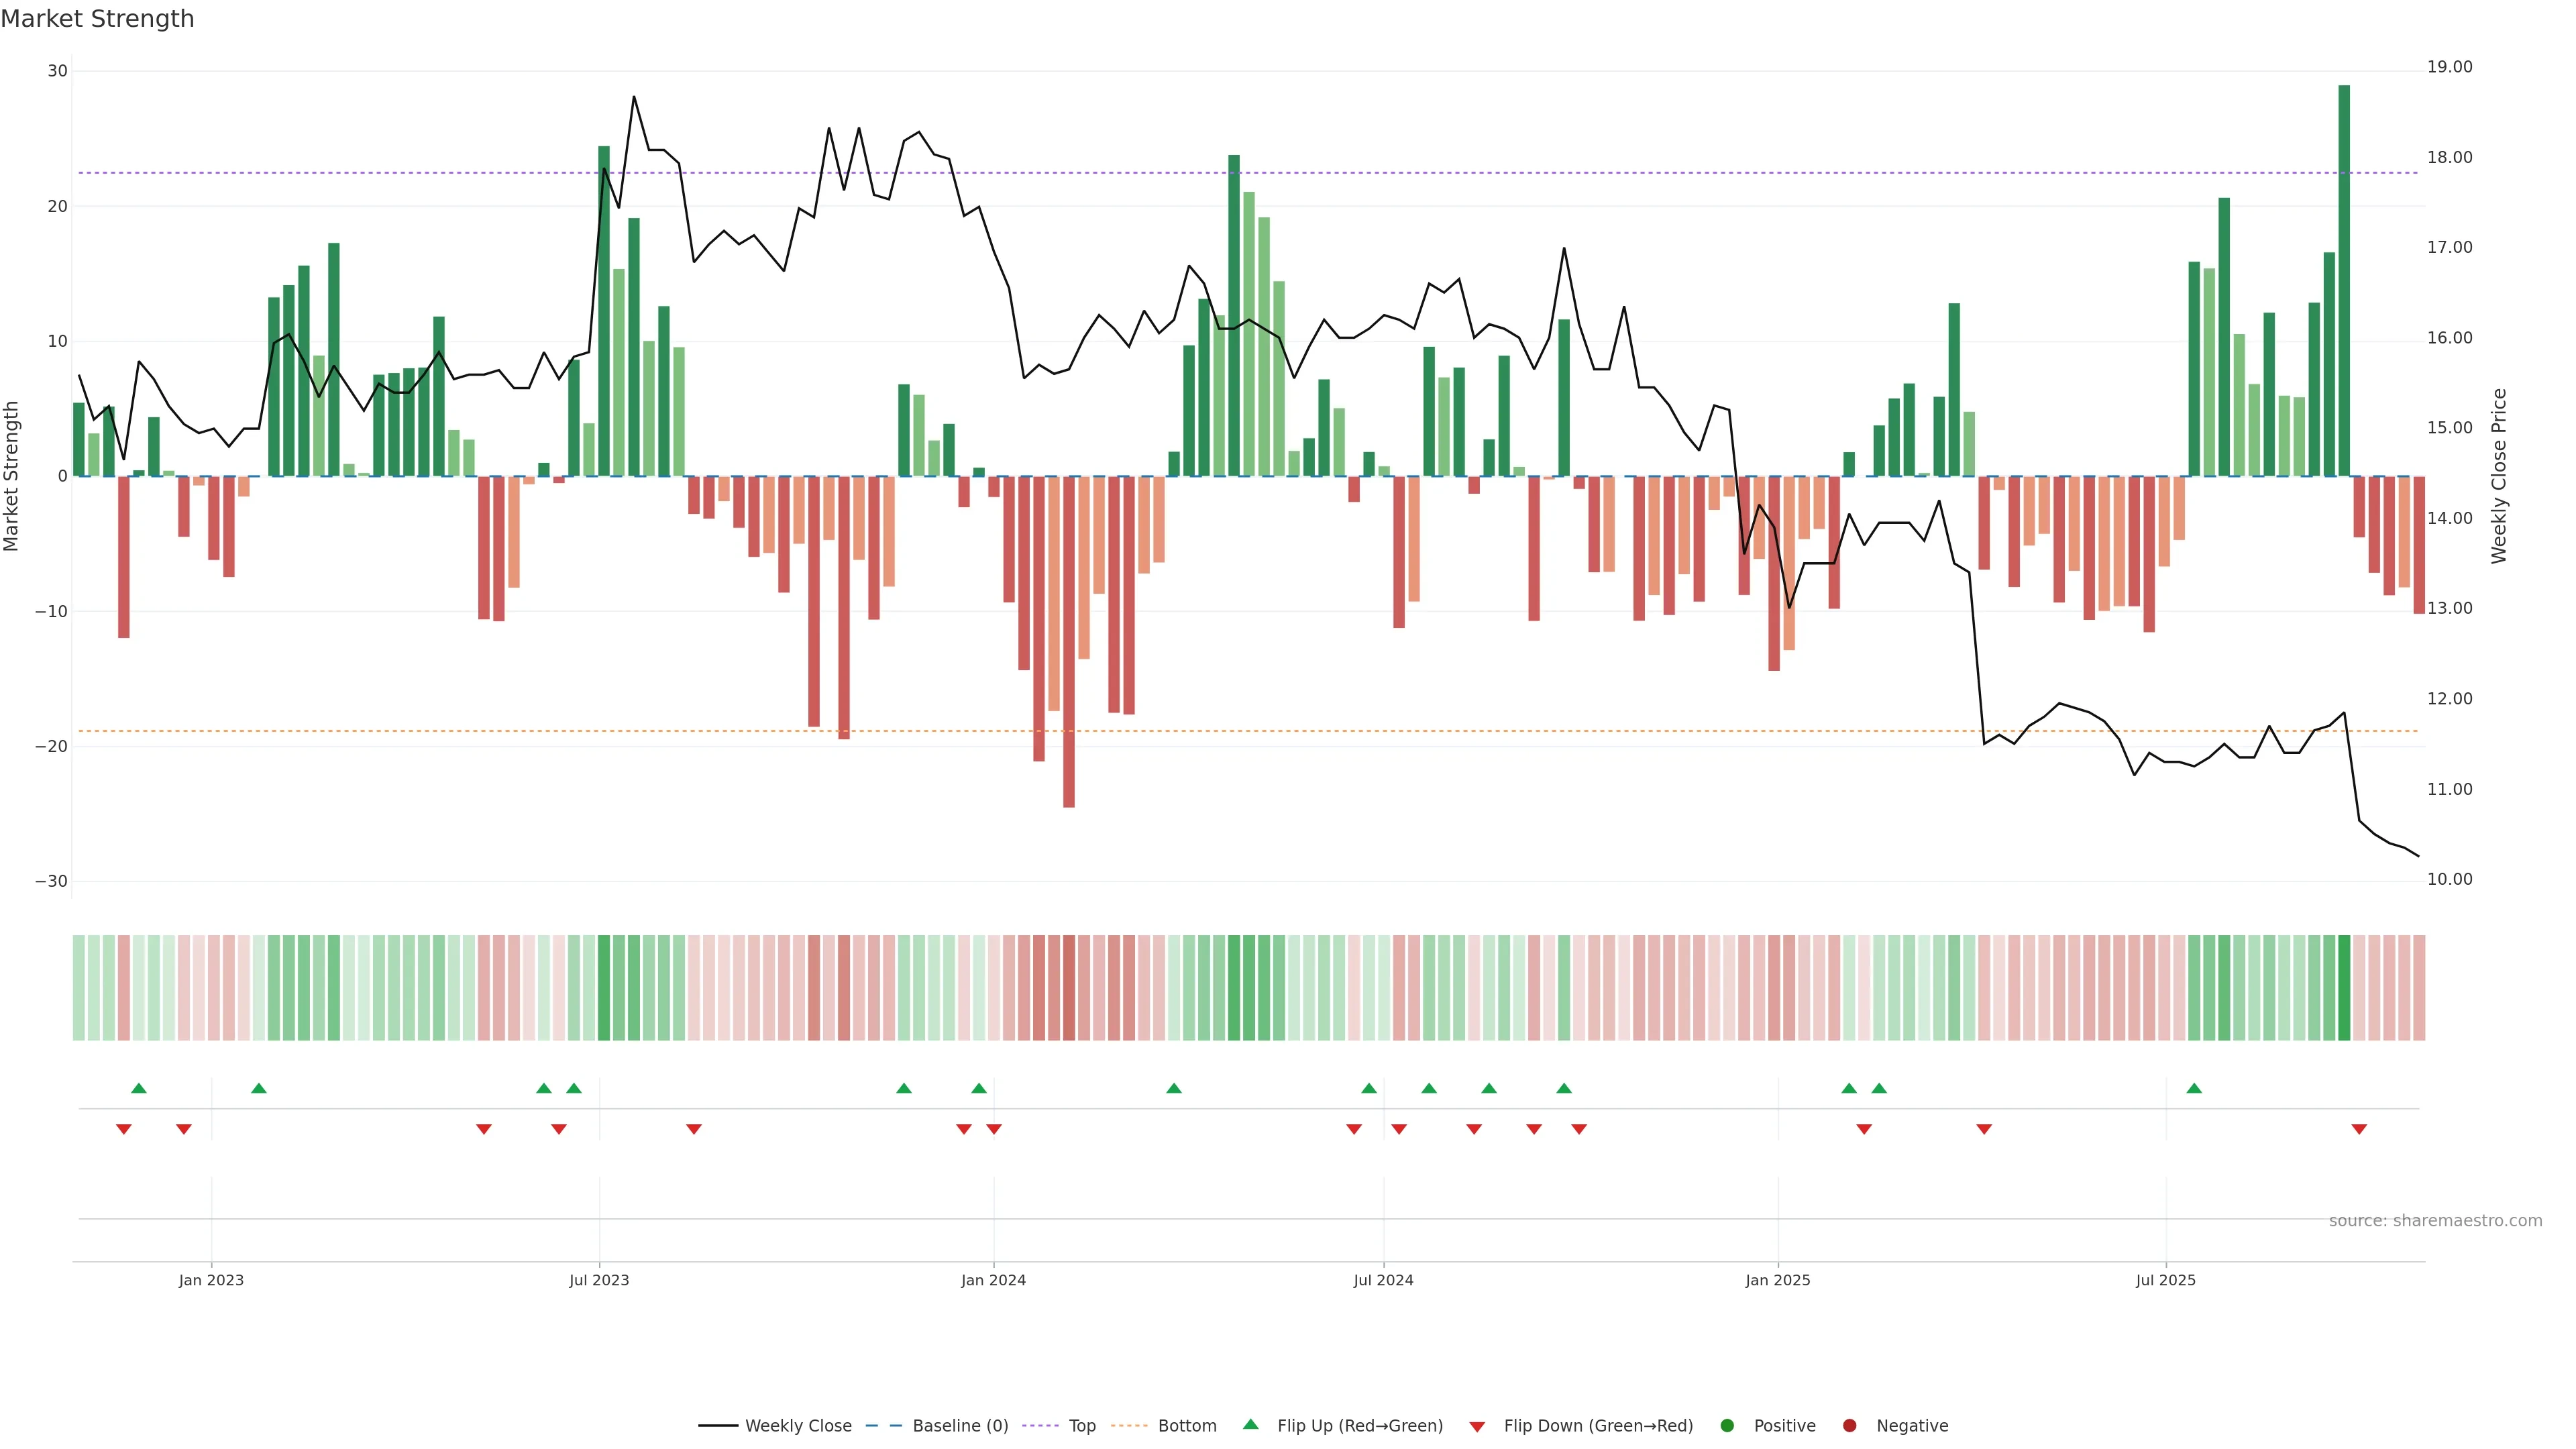Screen dimensions: 2576x1449
Task: Click the rightmost red flip-down triangle marker
Action: tap(2359, 1129)
